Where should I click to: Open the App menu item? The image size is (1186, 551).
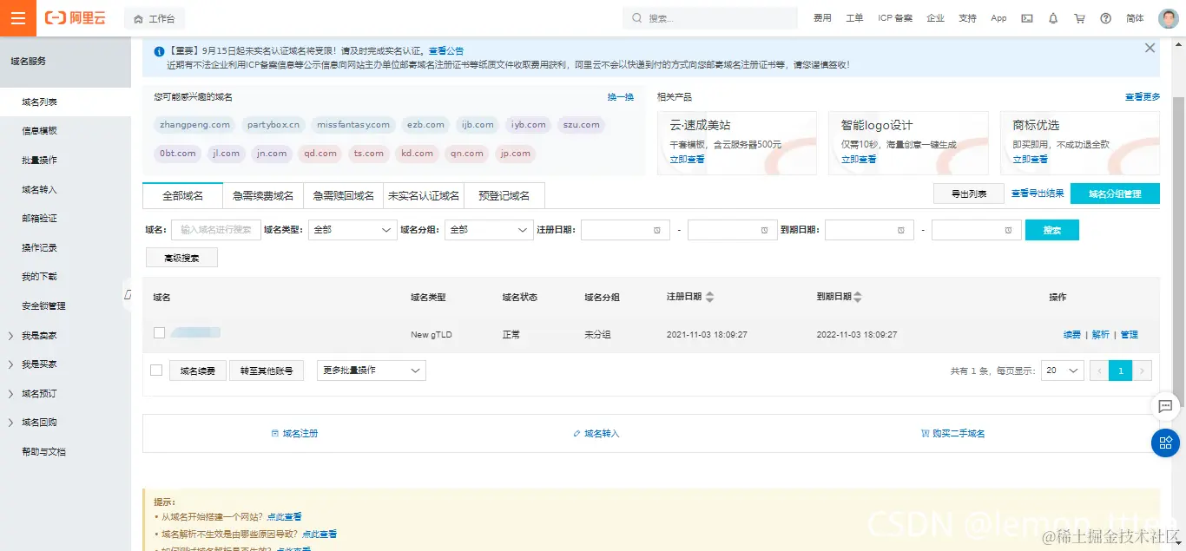[998, 18]
